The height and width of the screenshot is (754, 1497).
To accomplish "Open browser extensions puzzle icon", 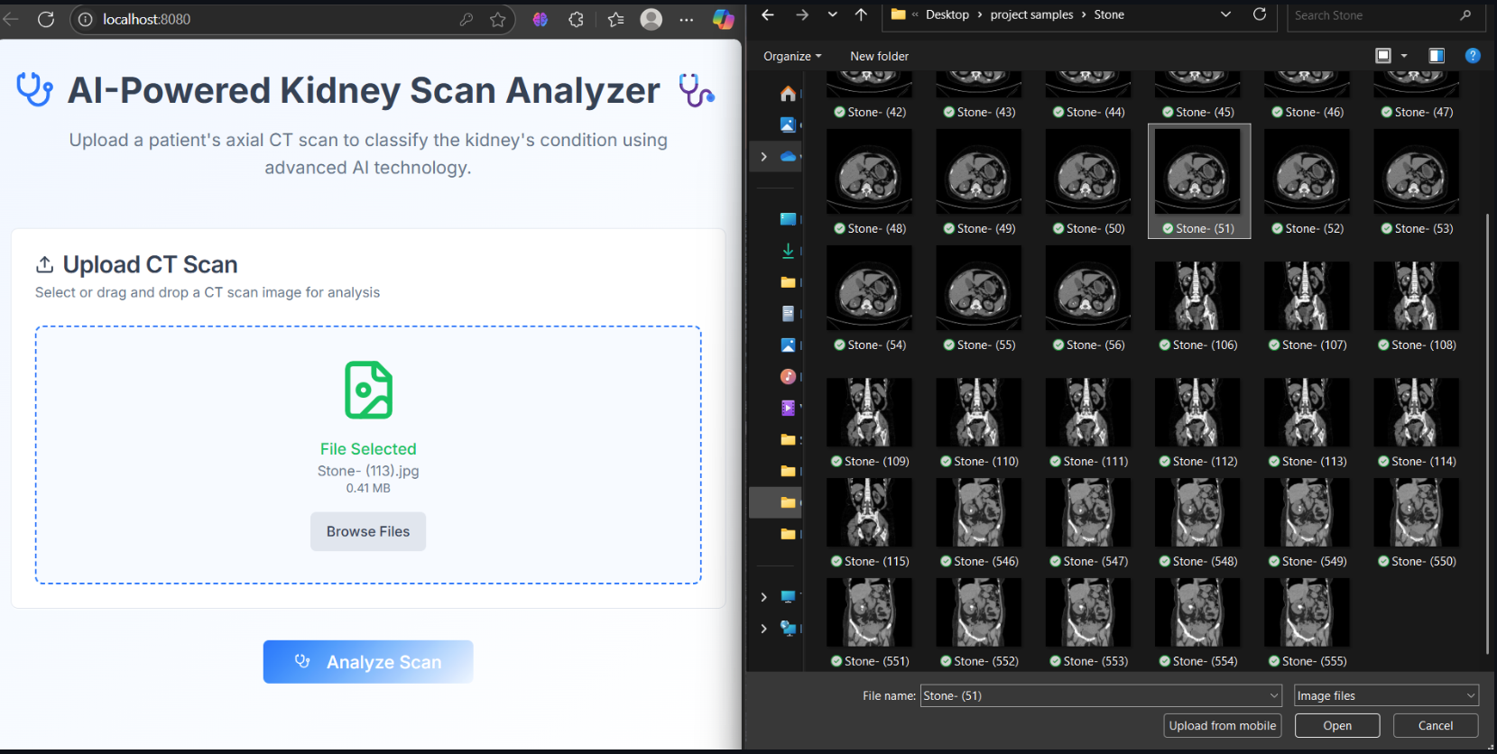I will 577,19.
